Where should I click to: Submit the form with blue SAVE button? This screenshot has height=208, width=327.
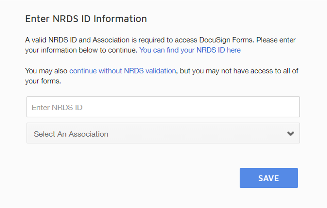tap(269, 178)
